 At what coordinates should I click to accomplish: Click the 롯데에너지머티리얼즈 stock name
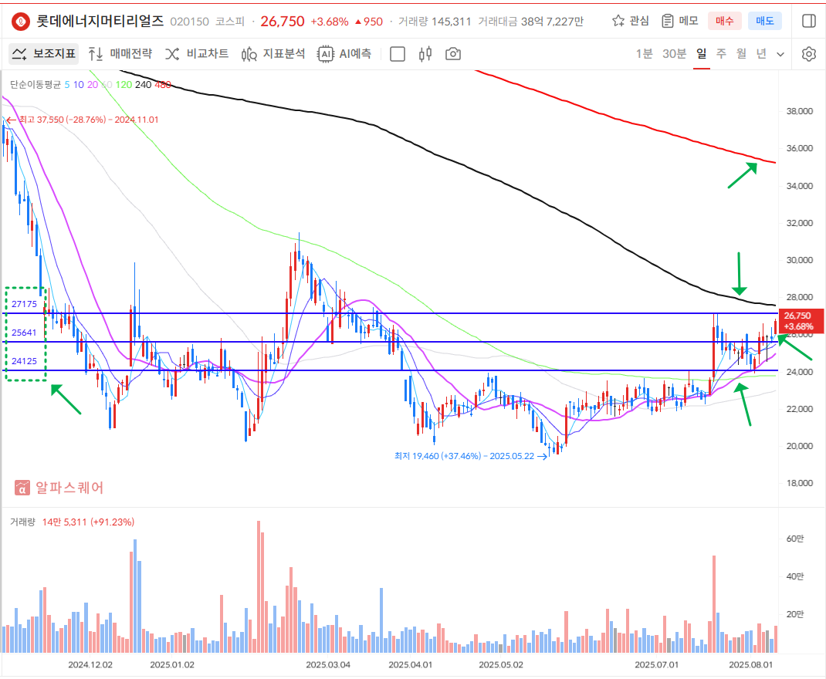coord(100,21)
